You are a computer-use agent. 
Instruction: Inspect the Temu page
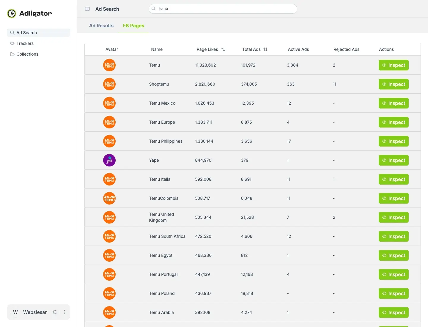(394, 65)
